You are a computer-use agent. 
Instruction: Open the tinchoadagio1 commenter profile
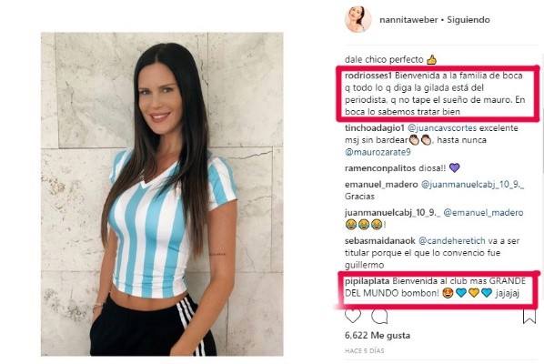tap(375, 128)
